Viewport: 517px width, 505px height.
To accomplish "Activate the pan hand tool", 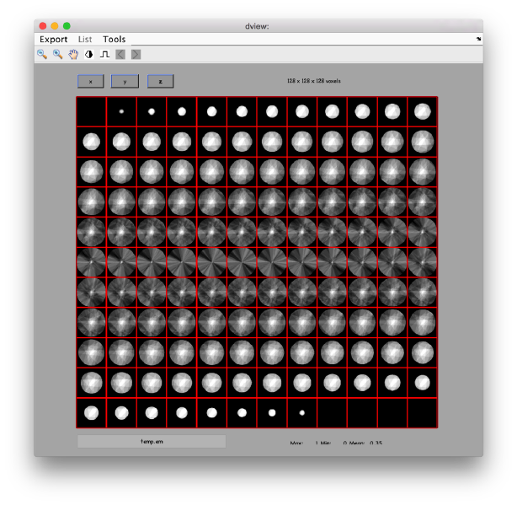I will [x=73, y=54].
